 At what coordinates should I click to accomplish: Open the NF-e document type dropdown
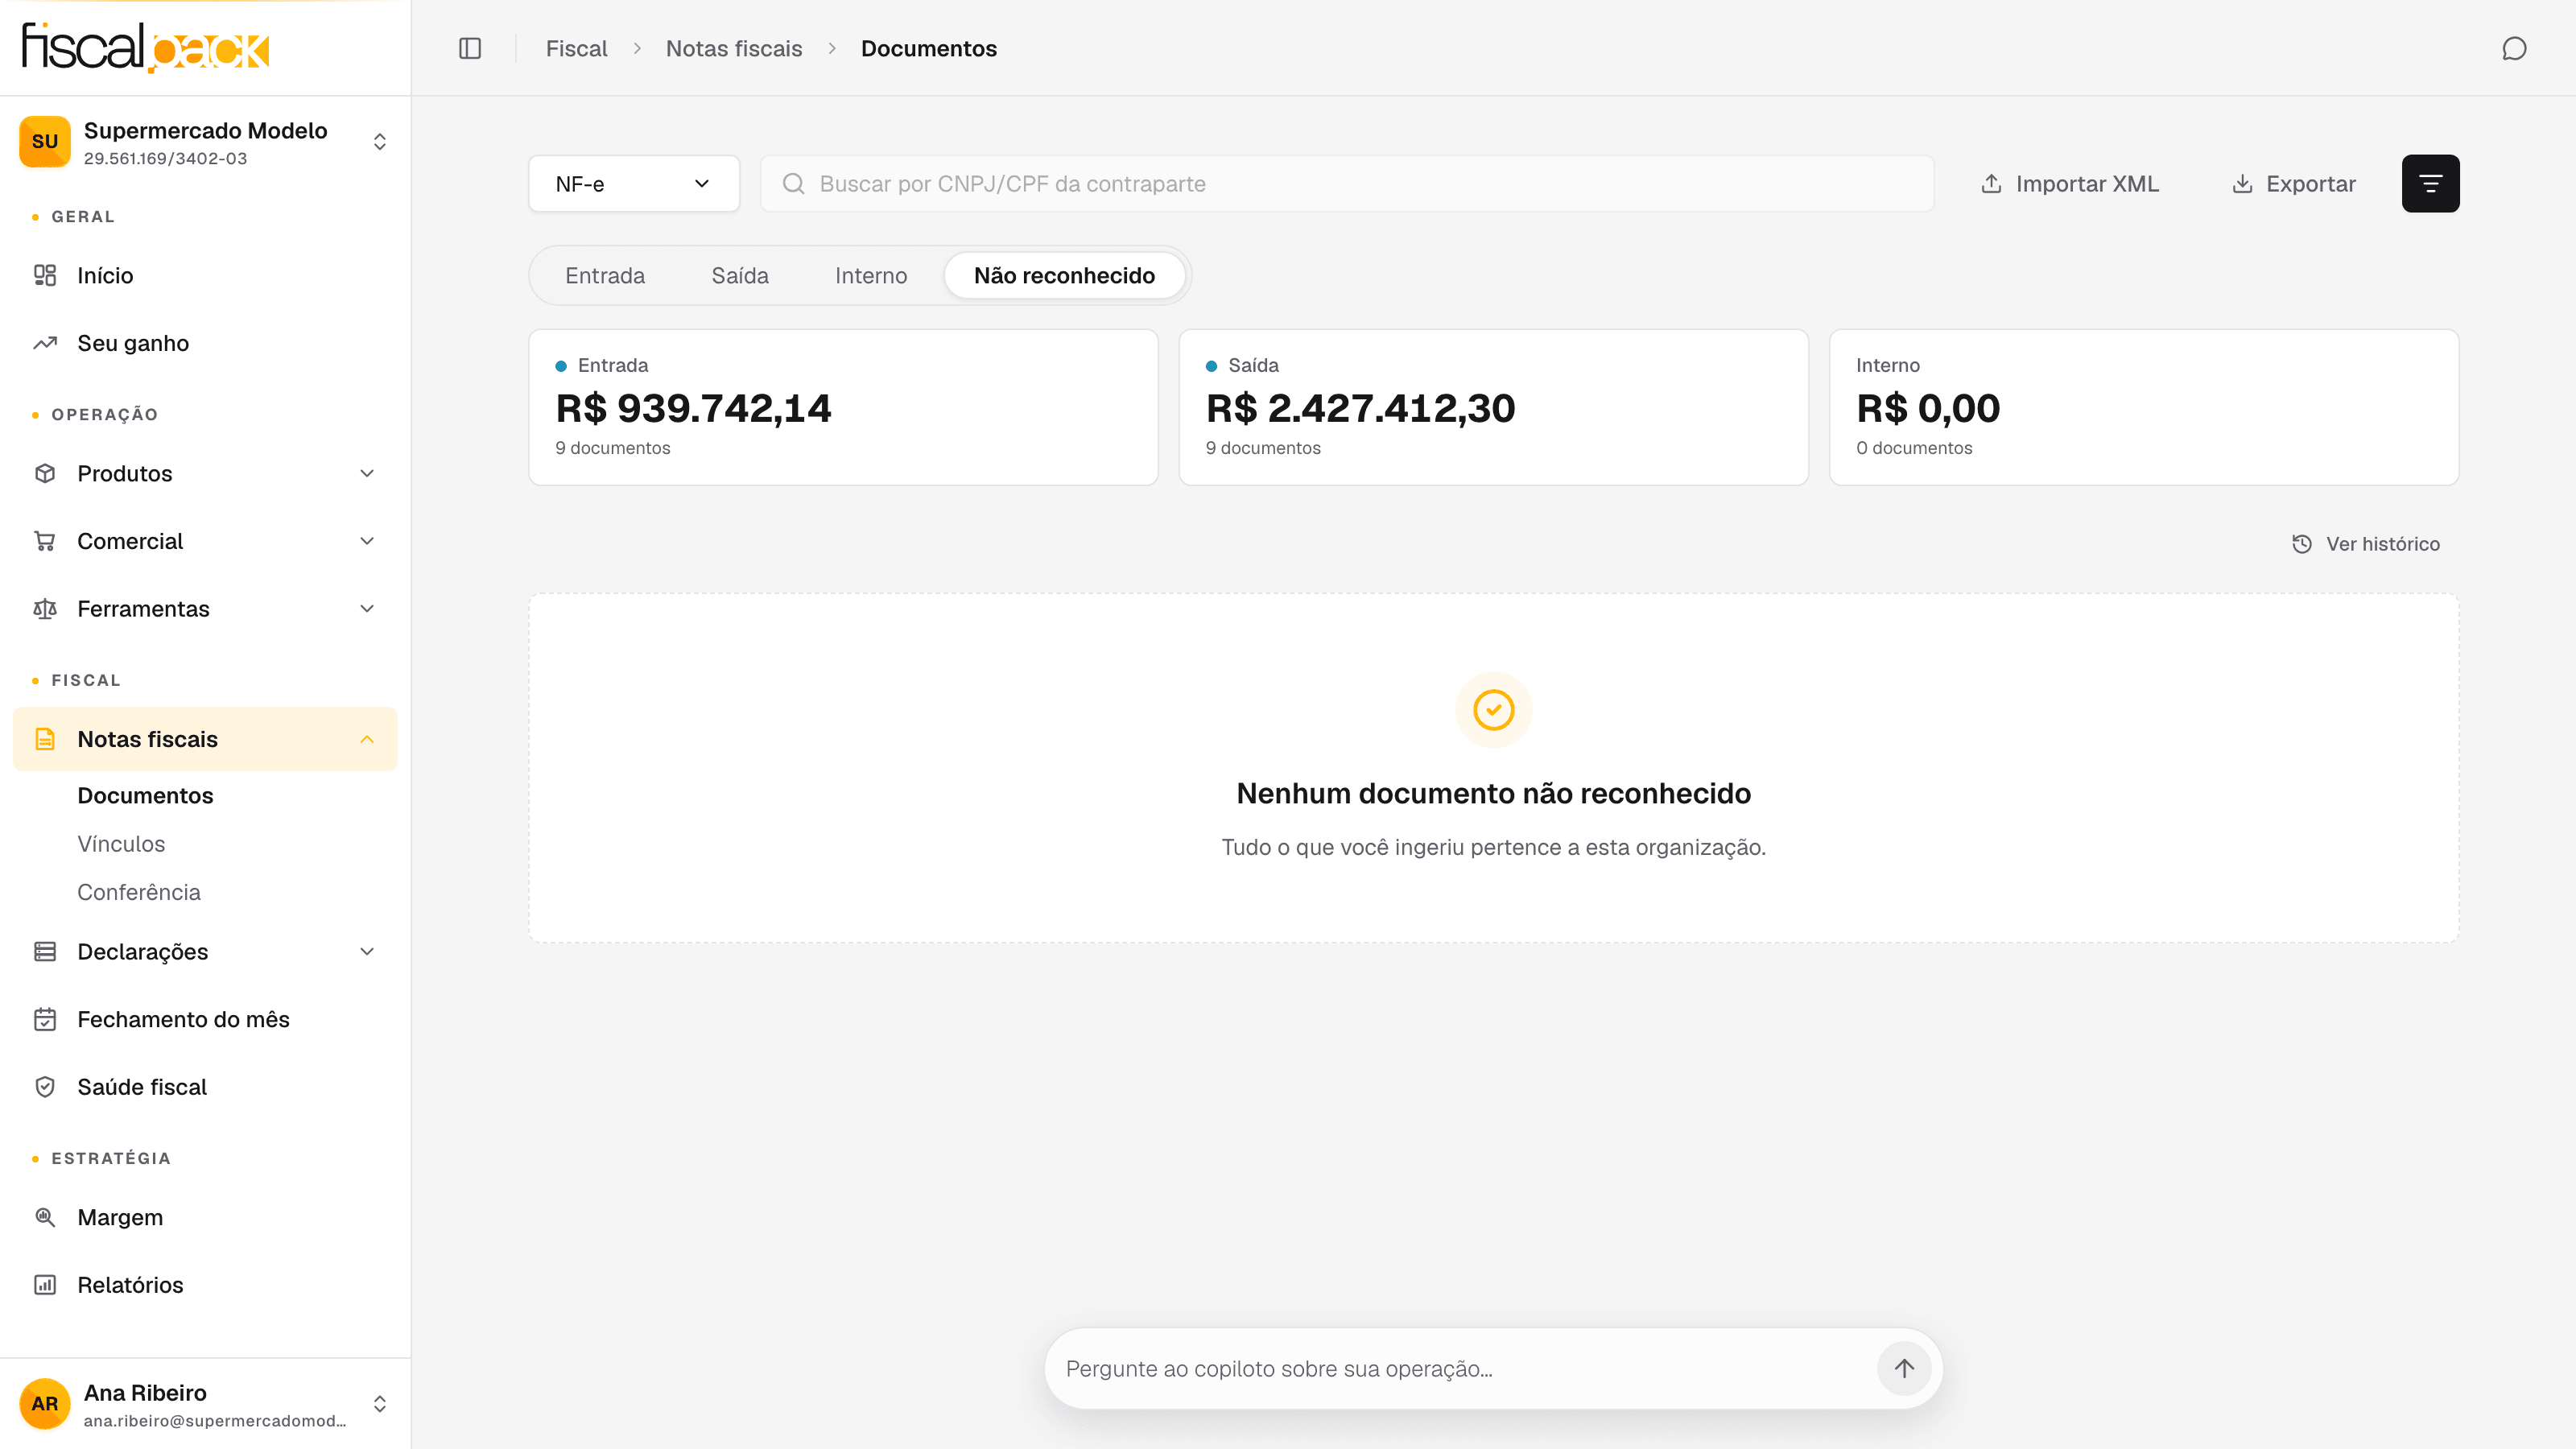[x=634, y=184]
